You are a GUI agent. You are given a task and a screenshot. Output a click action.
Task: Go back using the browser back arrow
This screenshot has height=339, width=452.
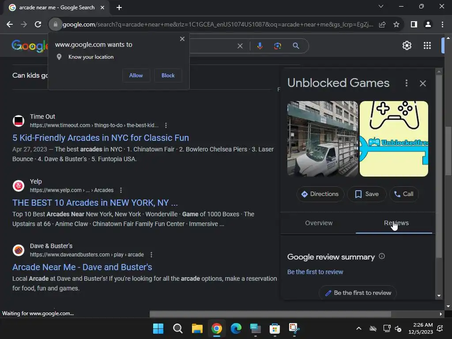point(10,25)
